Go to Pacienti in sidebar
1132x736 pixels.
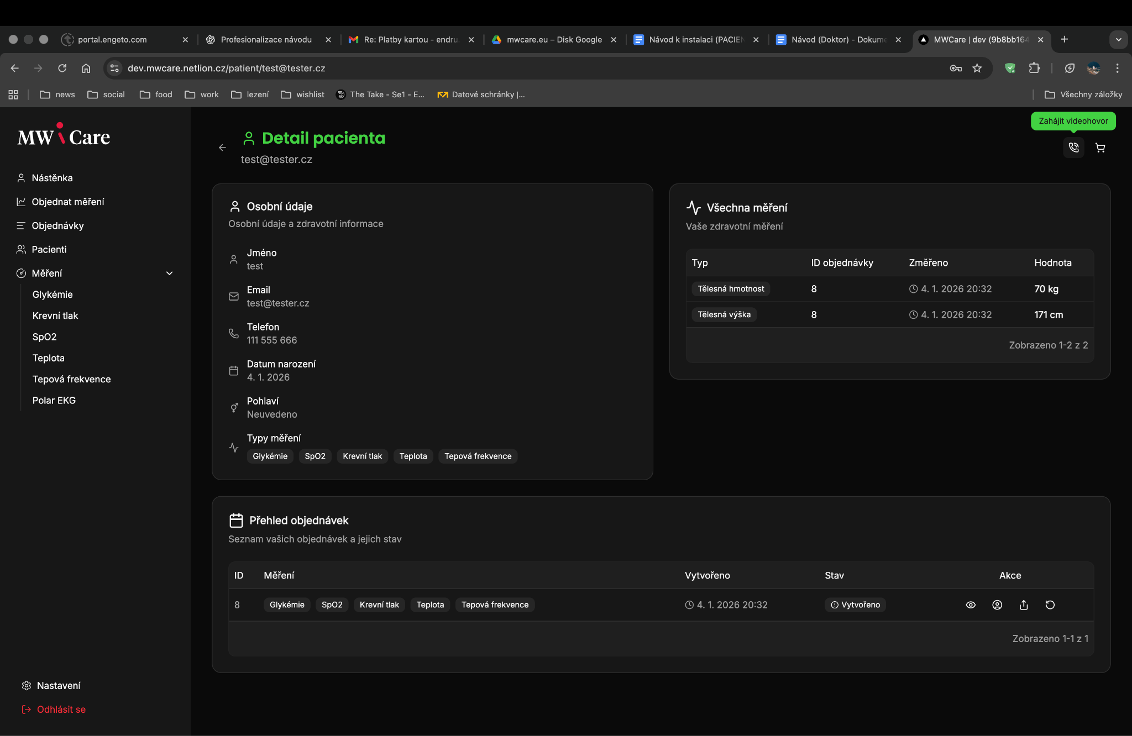coord(49,249)
